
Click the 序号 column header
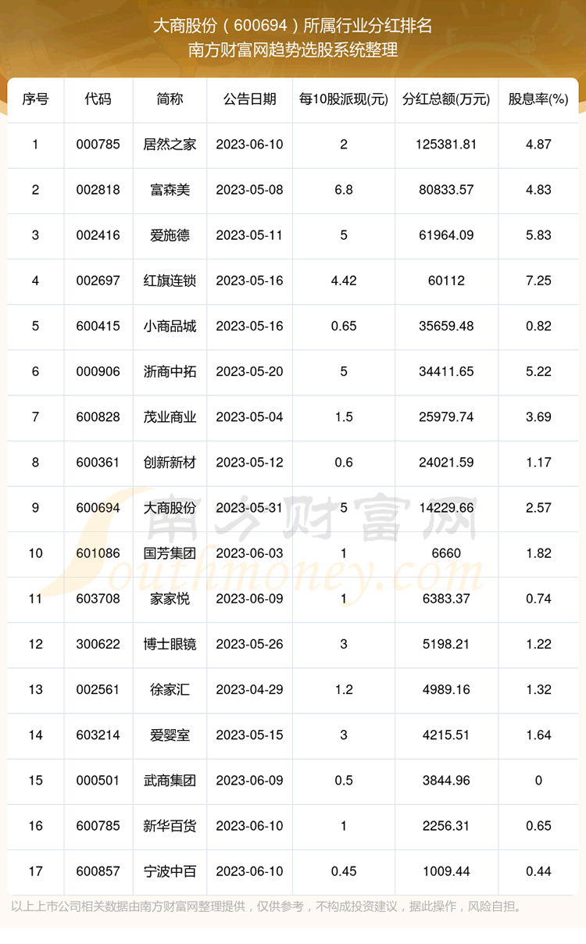35,99
